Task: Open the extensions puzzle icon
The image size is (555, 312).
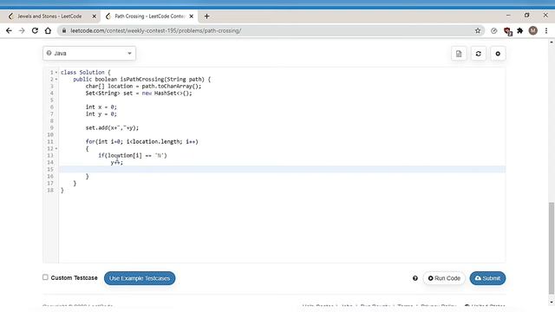Action: point(520,31)
